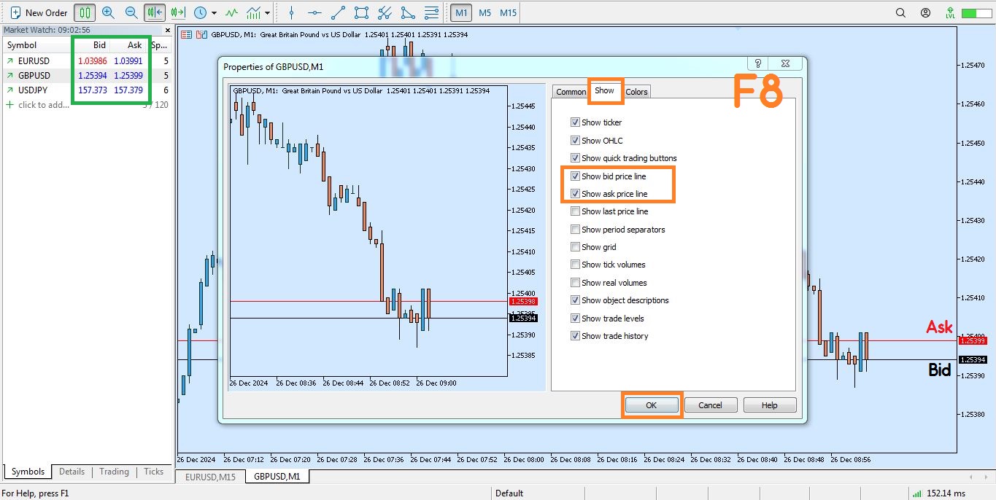The width and height of the screenshot is (996, 500).
Task: Open the user account profile icon
Action: coord(925,12)
